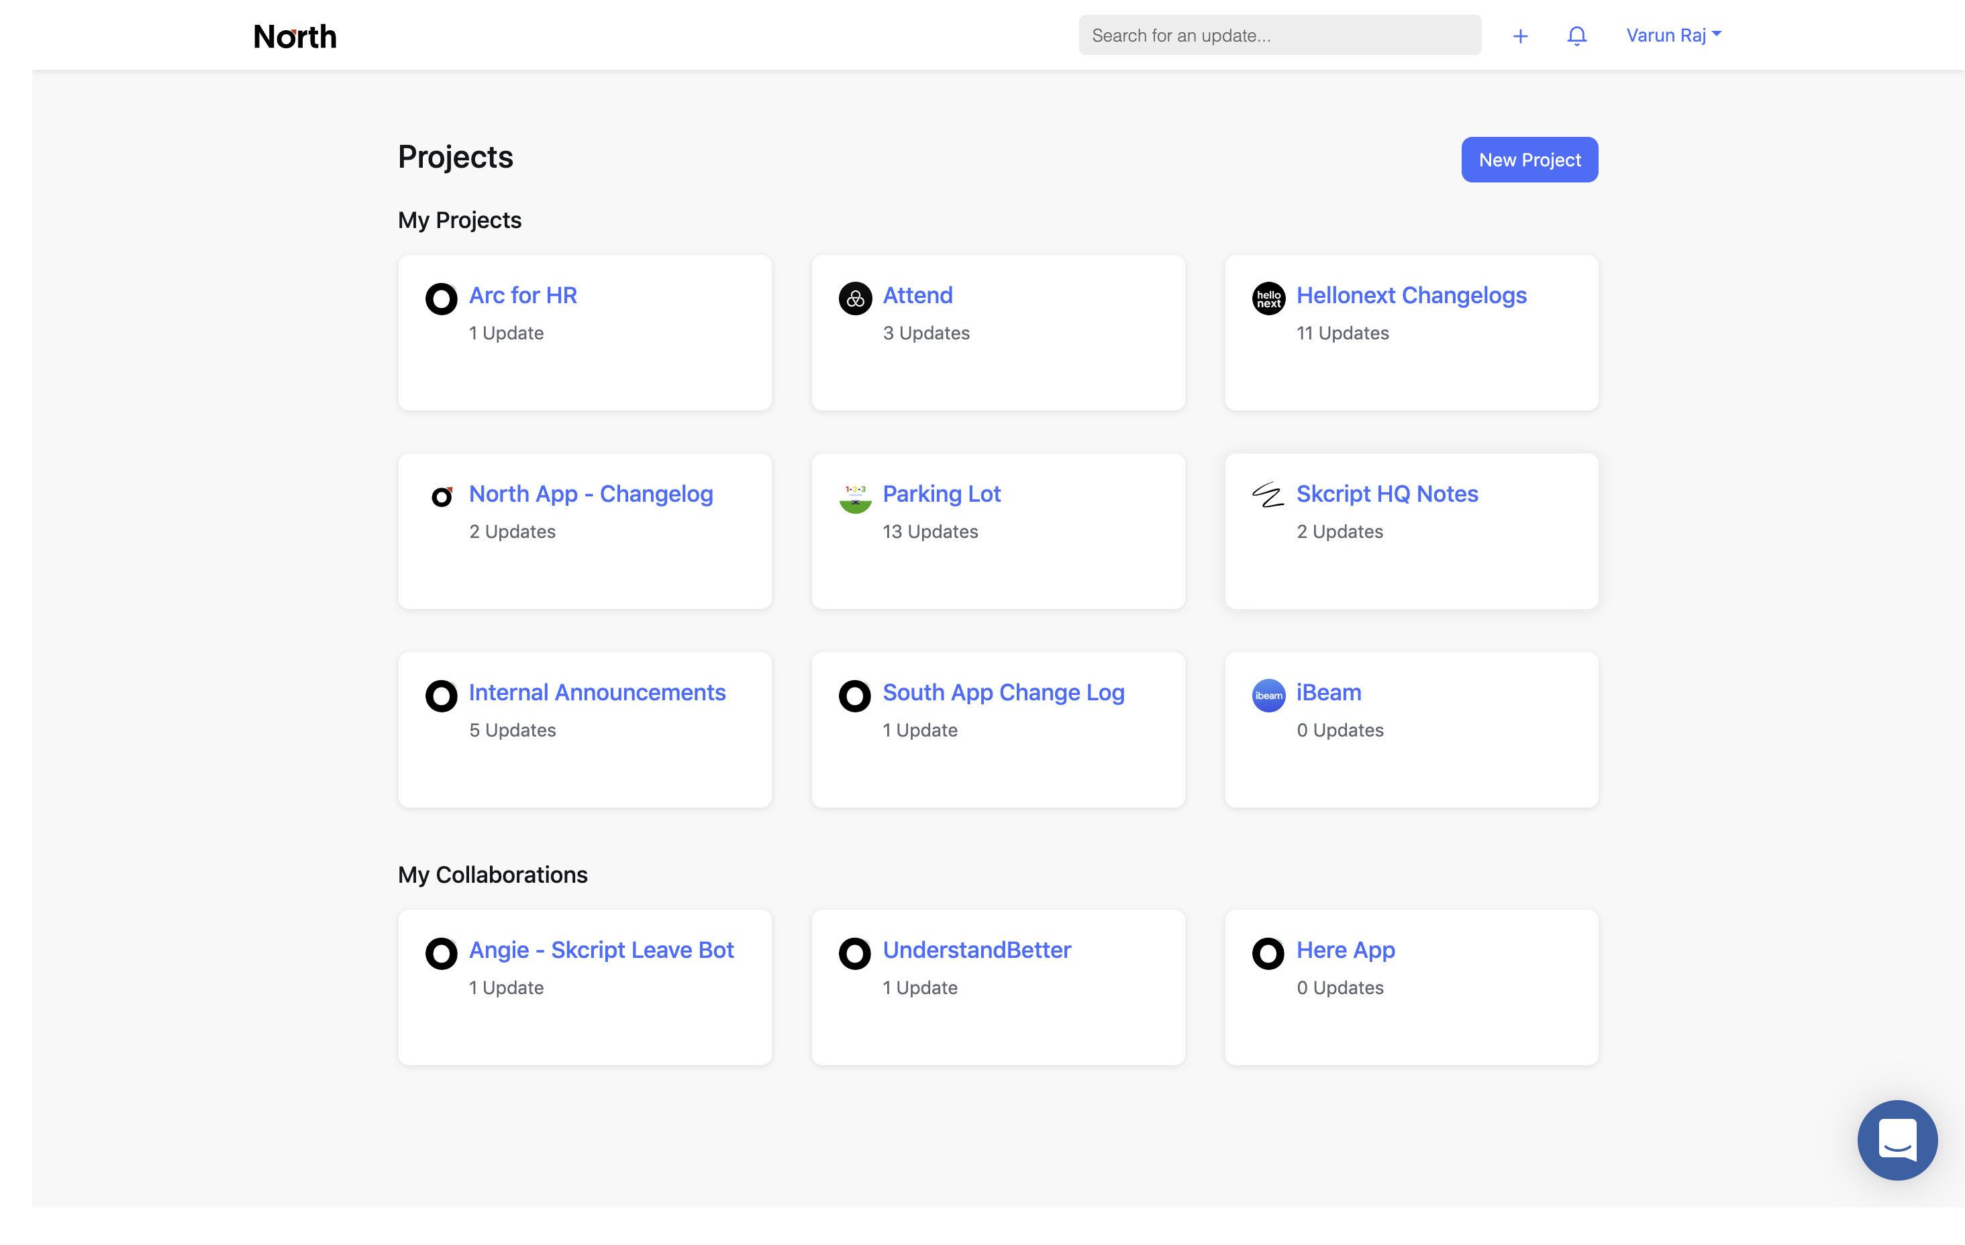Click the Arc for HR project icon
The height and width of the screenshot is (1245, 1965).
coord(442,299)
